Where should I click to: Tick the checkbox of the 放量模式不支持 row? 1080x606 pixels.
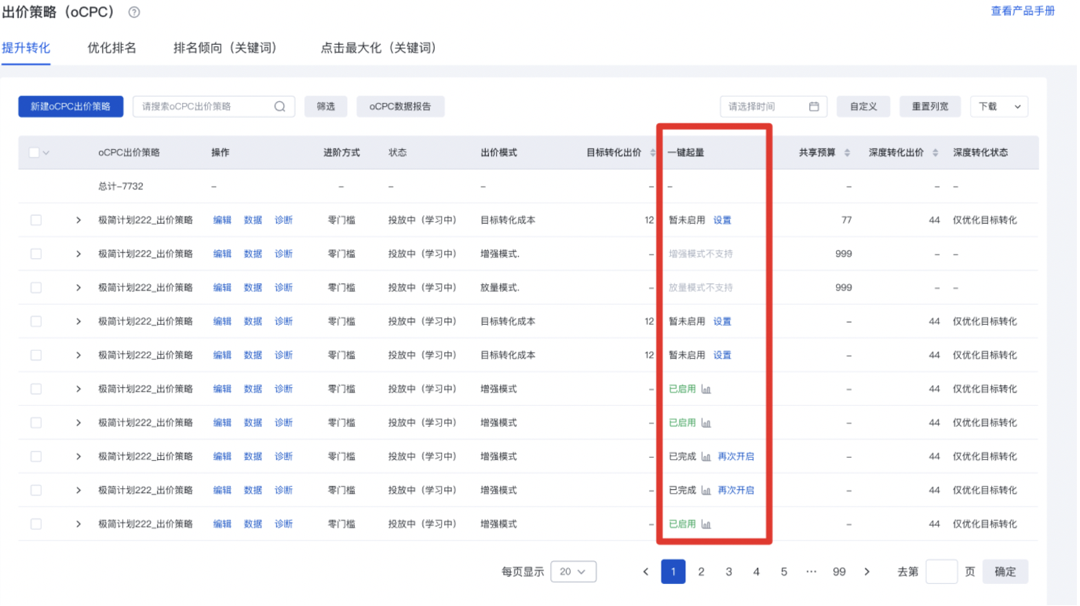[x=36, y=288]
